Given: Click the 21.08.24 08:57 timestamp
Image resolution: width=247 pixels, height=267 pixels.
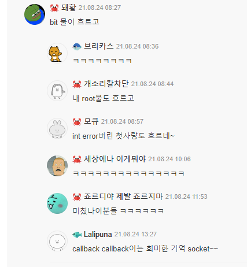Looking at the screenshot, I should click(122, 121).
